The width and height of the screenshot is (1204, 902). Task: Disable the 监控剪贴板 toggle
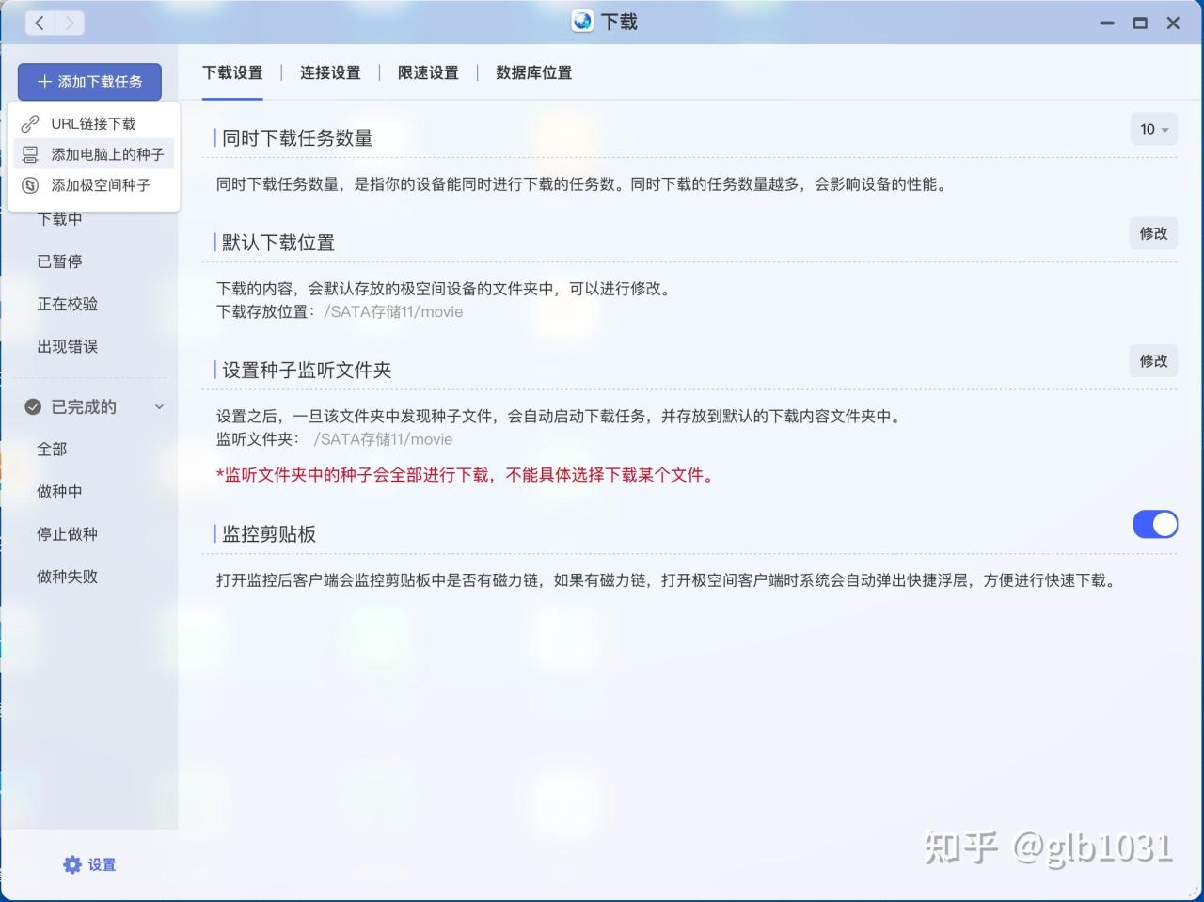tap(1155, 524)
